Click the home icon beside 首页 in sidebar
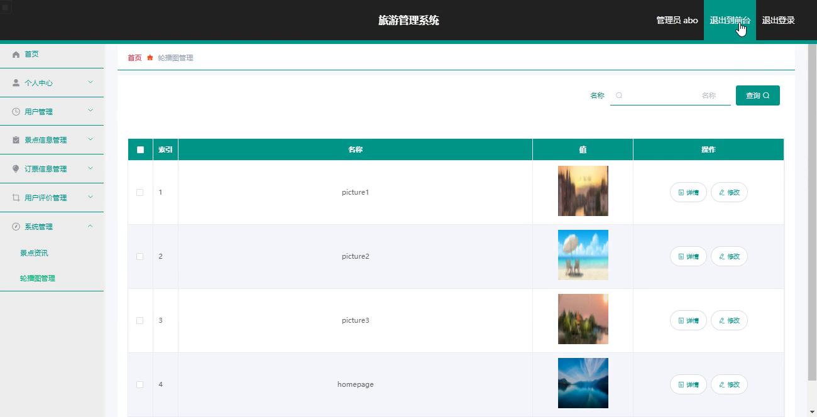 [16, 55]
